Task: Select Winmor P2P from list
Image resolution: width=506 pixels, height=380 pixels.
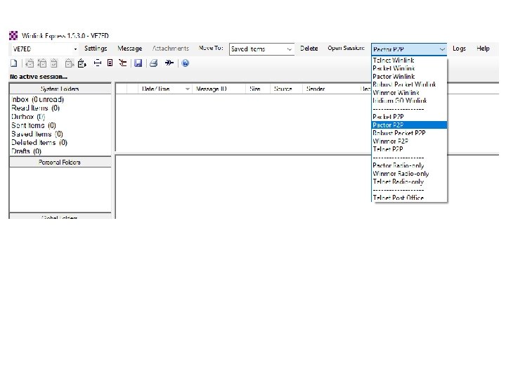Action: (x=409, y=141)
